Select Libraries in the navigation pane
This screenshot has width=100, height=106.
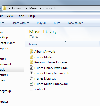pyautogui.click(x=3, y=59)
